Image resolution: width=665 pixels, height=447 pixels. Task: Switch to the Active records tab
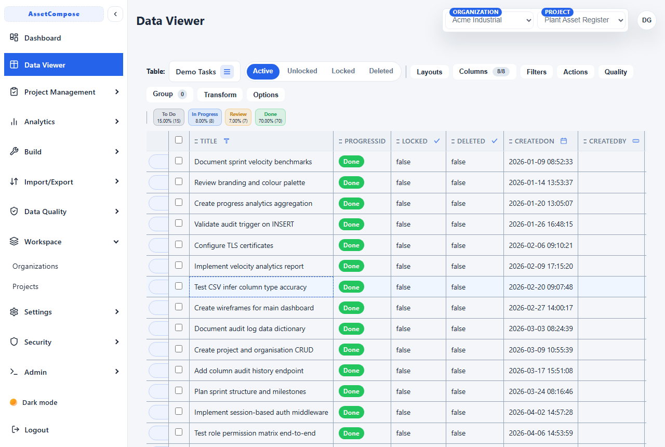263,71
